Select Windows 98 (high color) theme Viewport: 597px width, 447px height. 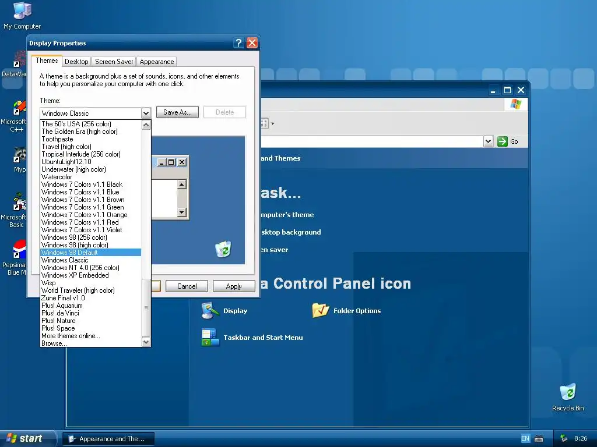click(x=90, y=245)
